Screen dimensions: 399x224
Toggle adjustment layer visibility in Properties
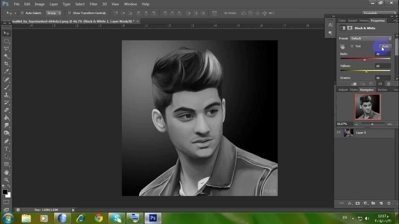click(x=380, y=84)
